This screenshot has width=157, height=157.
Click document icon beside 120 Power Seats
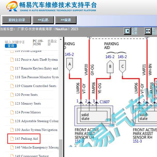click(12, 95)
